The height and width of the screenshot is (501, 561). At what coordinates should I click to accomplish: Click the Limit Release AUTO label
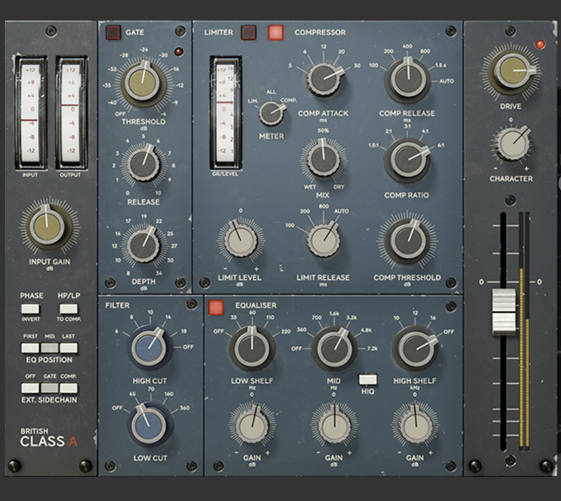coord(341,211)
